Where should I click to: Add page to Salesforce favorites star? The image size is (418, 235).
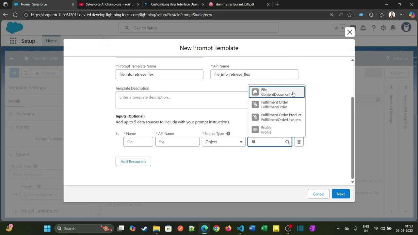336,28
